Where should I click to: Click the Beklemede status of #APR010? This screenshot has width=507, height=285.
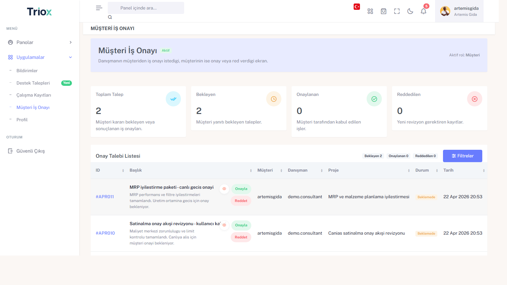click(426, 233)
